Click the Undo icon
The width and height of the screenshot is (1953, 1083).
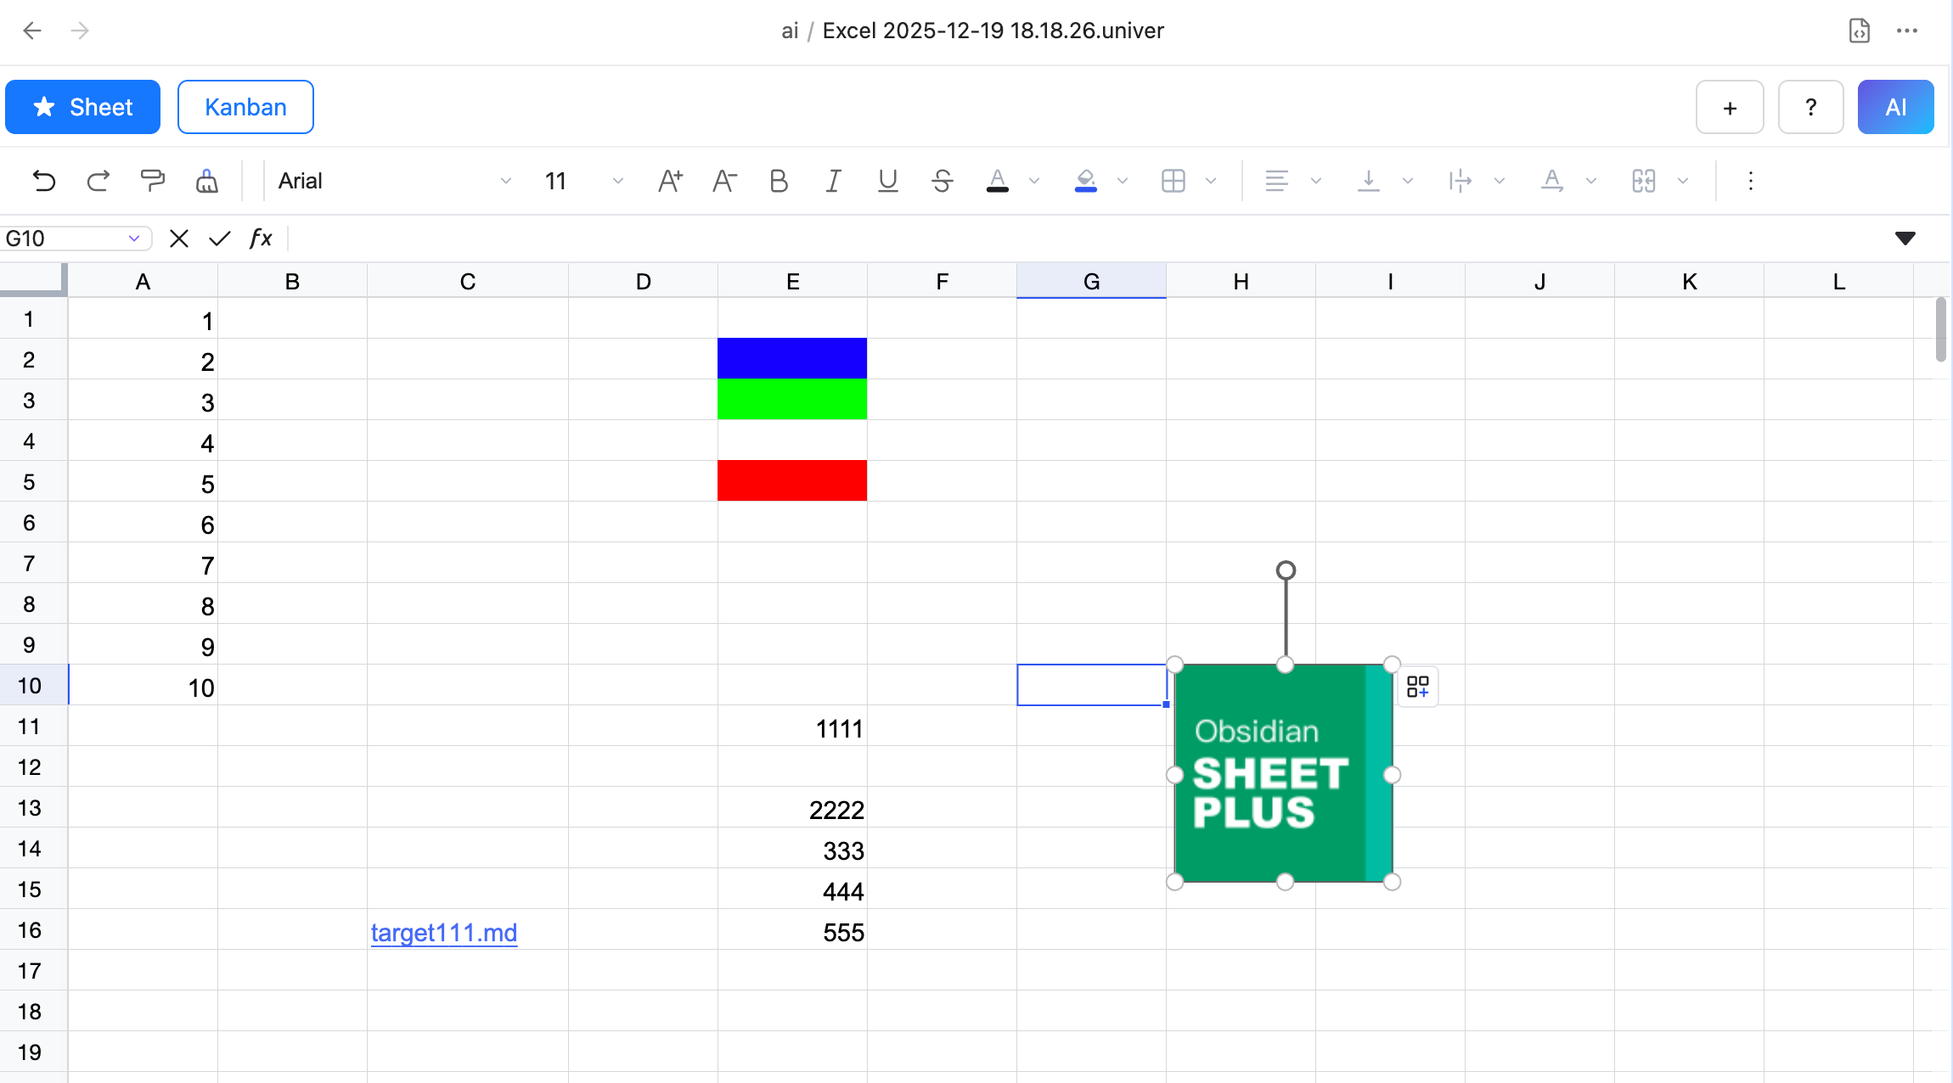pyautogui.click(x=43, y=181)
